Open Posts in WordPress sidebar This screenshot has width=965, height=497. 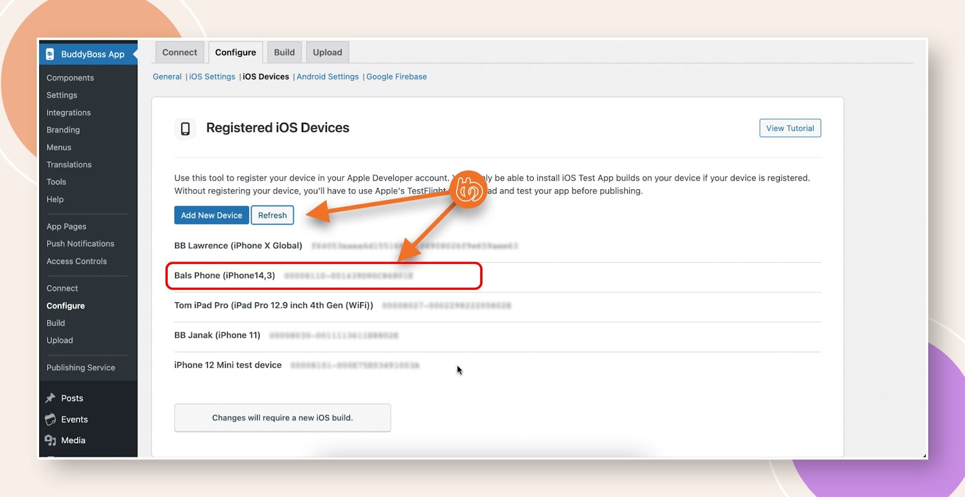(x=72, y=398)
